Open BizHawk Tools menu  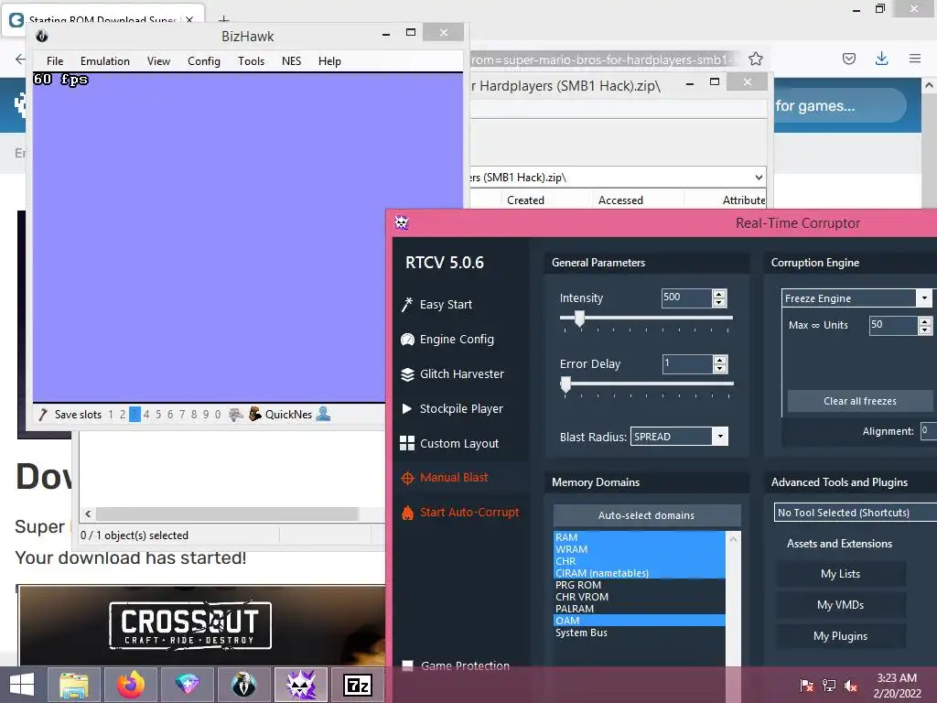click(251, 61)
